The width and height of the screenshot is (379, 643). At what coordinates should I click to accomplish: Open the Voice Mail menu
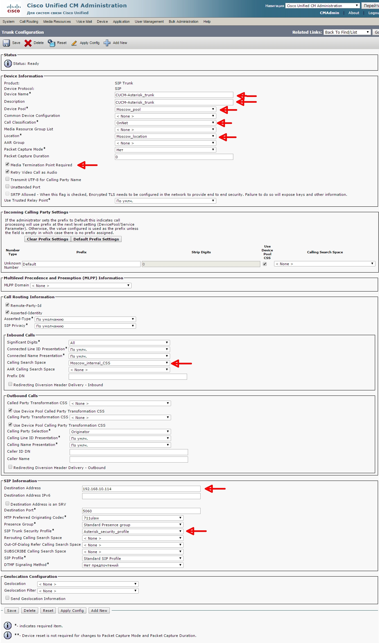(84, 22)
